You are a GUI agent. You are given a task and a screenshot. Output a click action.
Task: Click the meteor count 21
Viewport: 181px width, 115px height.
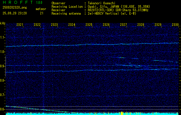coord(42,13)
